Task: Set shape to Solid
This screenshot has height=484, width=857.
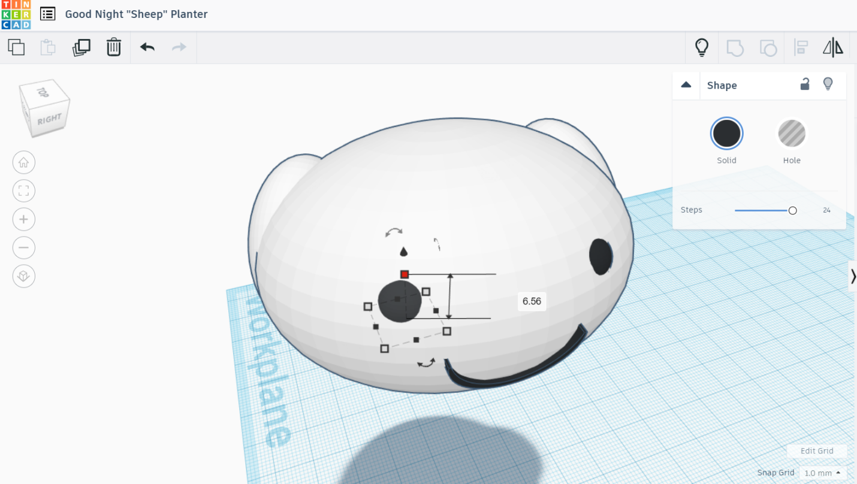Action: (727, 133)
